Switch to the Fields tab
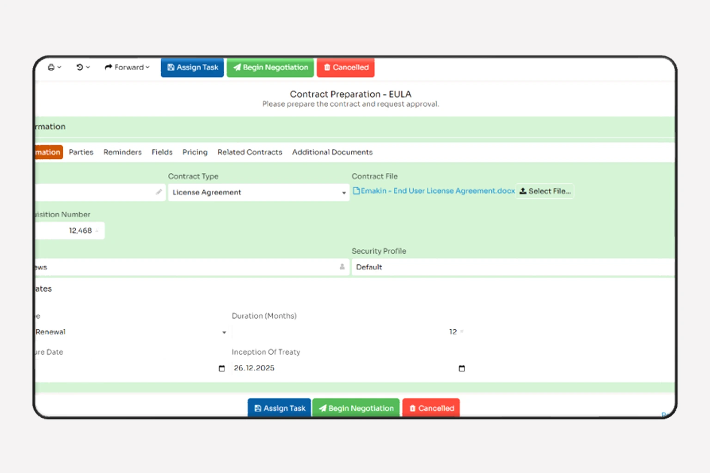The image size is (710, 473). (162, 152)
